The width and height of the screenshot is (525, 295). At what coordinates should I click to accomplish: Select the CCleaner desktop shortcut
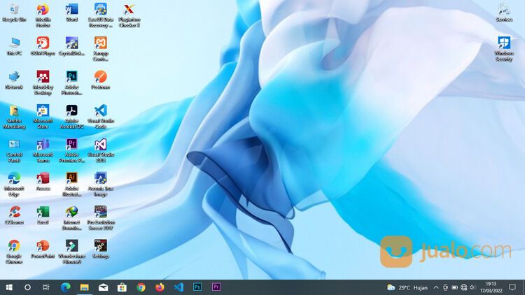click(14, 215)
